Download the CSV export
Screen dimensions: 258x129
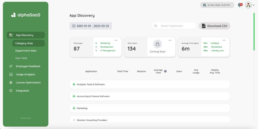click(214, 26)
